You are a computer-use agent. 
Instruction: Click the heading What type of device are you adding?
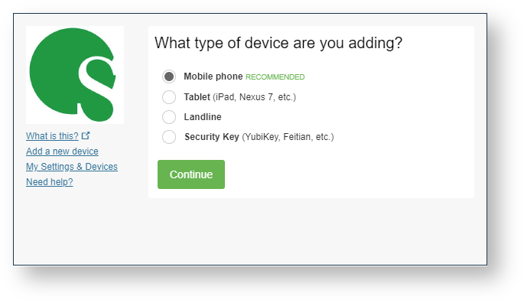278,43
